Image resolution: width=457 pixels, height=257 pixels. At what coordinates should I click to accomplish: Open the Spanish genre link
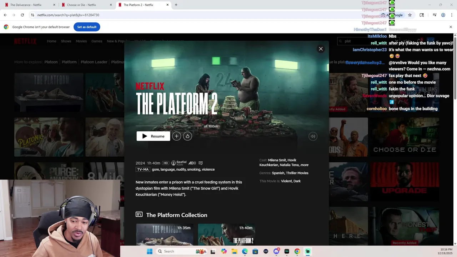(278, 173)
